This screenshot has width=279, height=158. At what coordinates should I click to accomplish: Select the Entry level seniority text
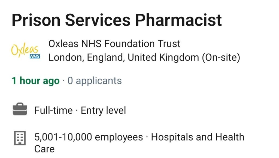tap(103, 110)
